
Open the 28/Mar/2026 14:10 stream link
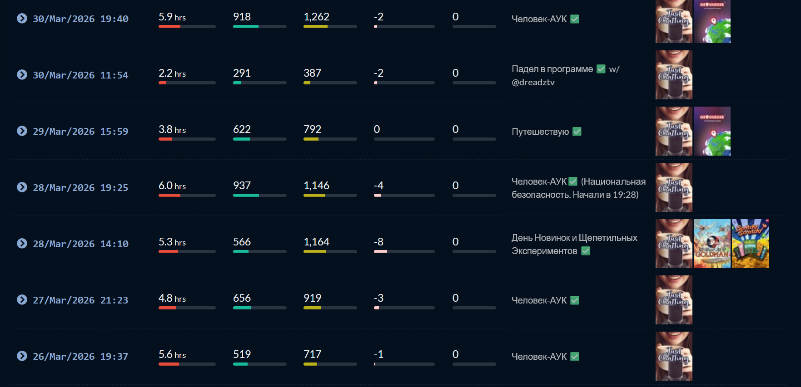[x=80, y=244]
